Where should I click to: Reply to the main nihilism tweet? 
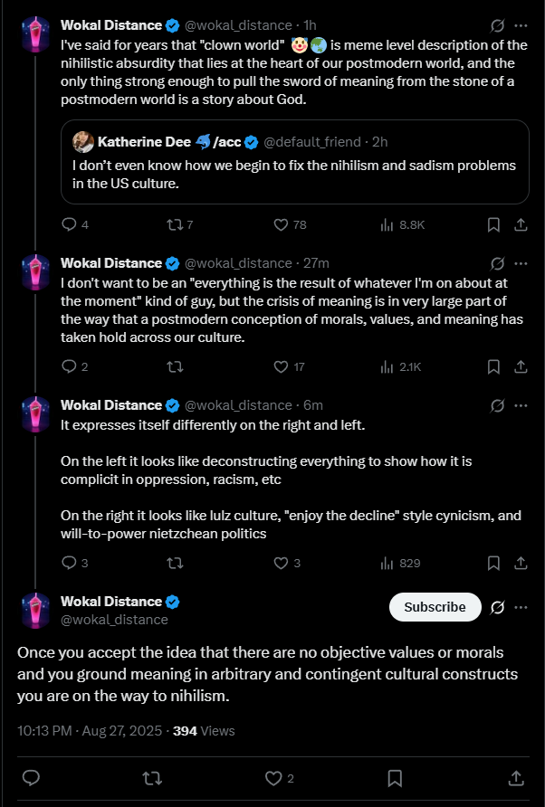[30, 777]
